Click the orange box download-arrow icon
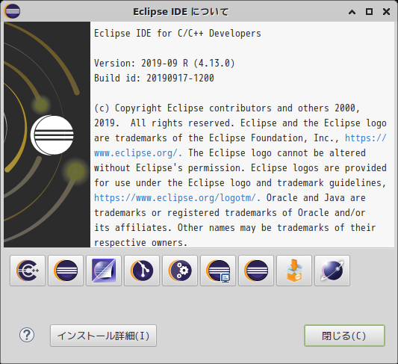This screenshot has width=398, height=364. [294, 271]
